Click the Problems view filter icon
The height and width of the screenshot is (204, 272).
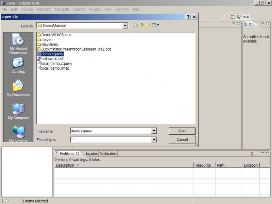coord(252,153)
